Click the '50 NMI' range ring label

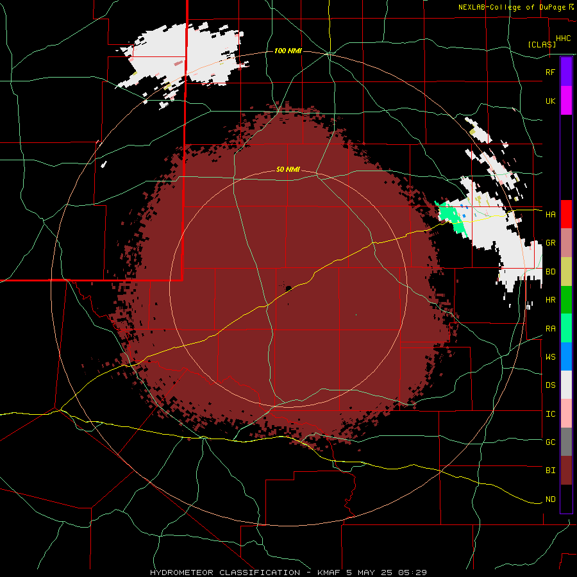pyautogui.click(x=288, y=170)
